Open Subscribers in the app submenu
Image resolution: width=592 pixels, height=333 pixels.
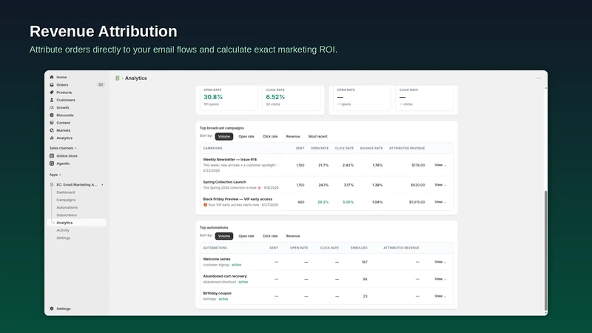click(x=67, y=215)
